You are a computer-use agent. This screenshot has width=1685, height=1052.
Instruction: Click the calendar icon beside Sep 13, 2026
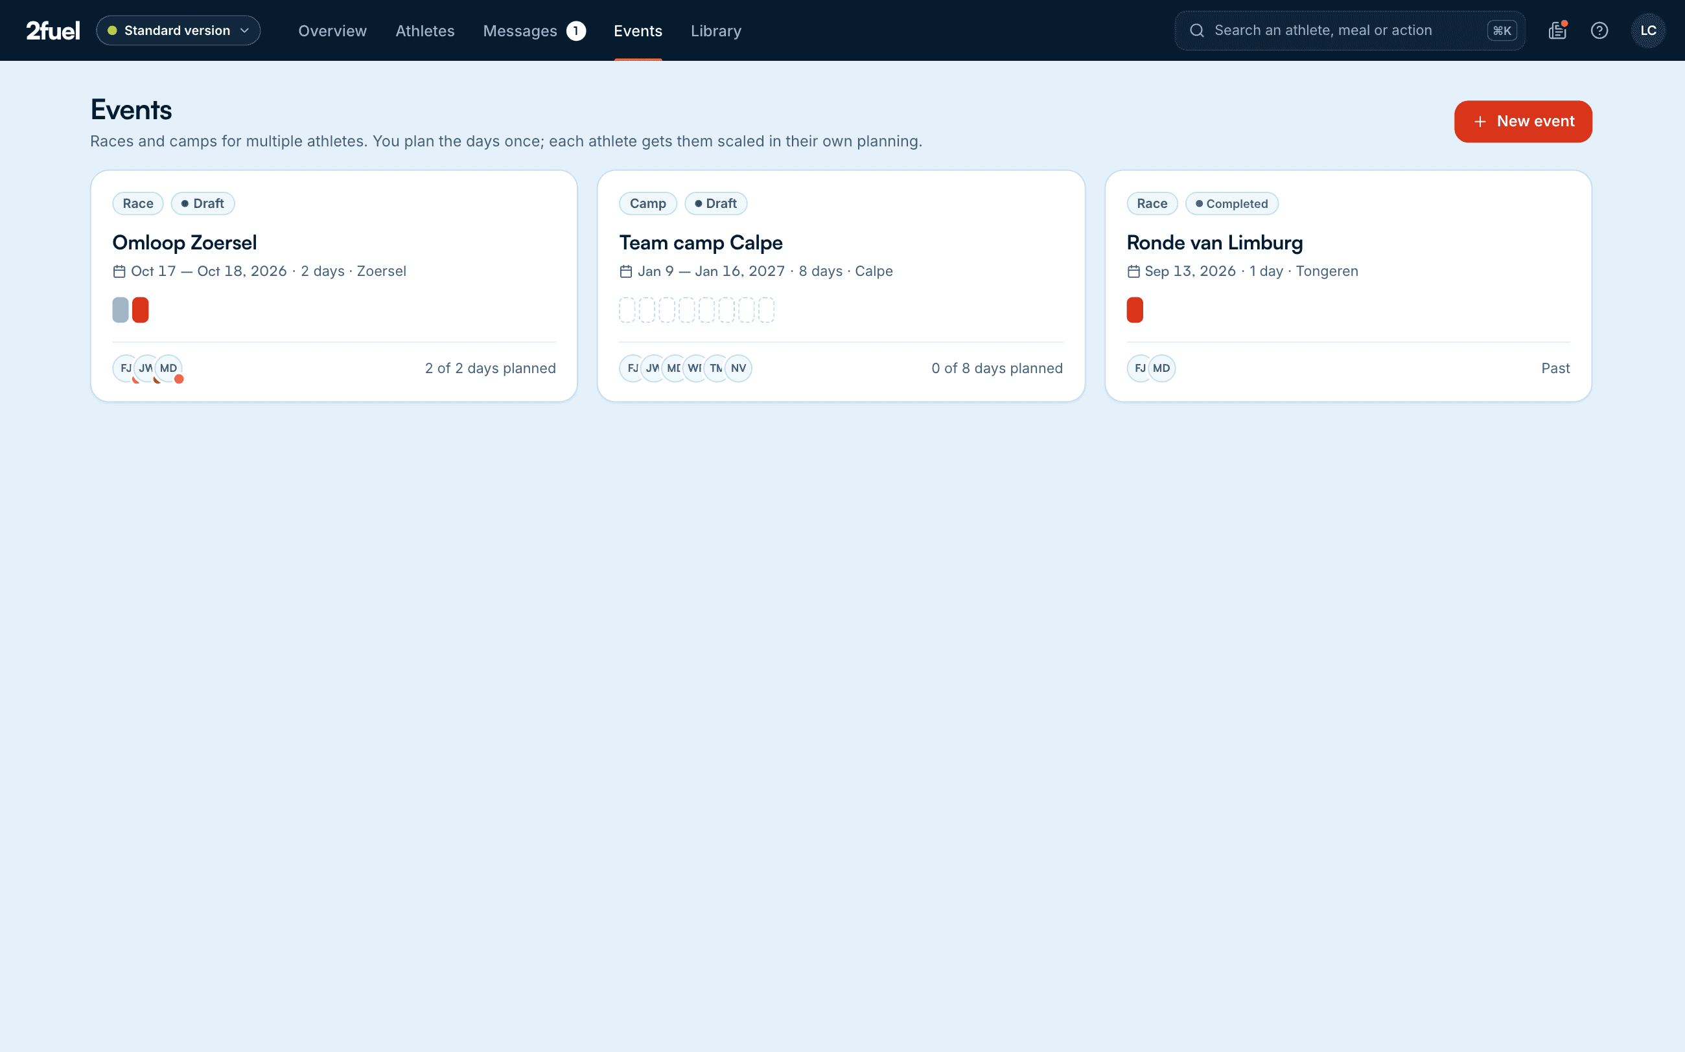(1133, 271)
